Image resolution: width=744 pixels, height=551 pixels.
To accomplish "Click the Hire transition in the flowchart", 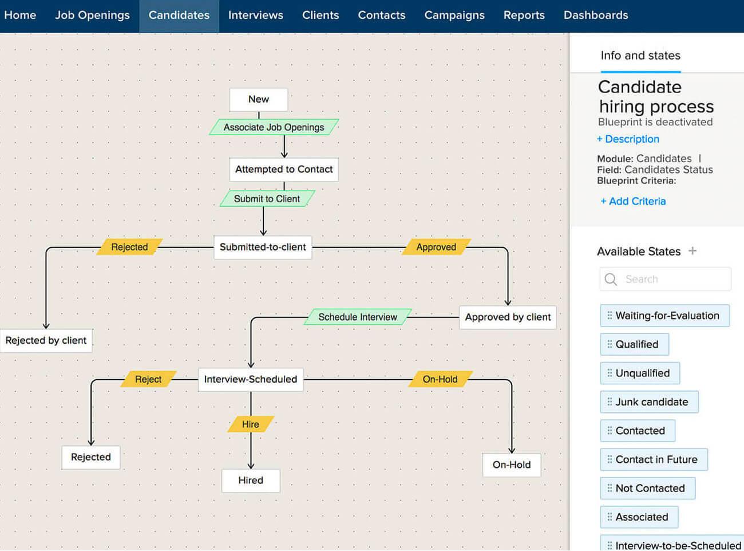I will [x=251, y=424].
